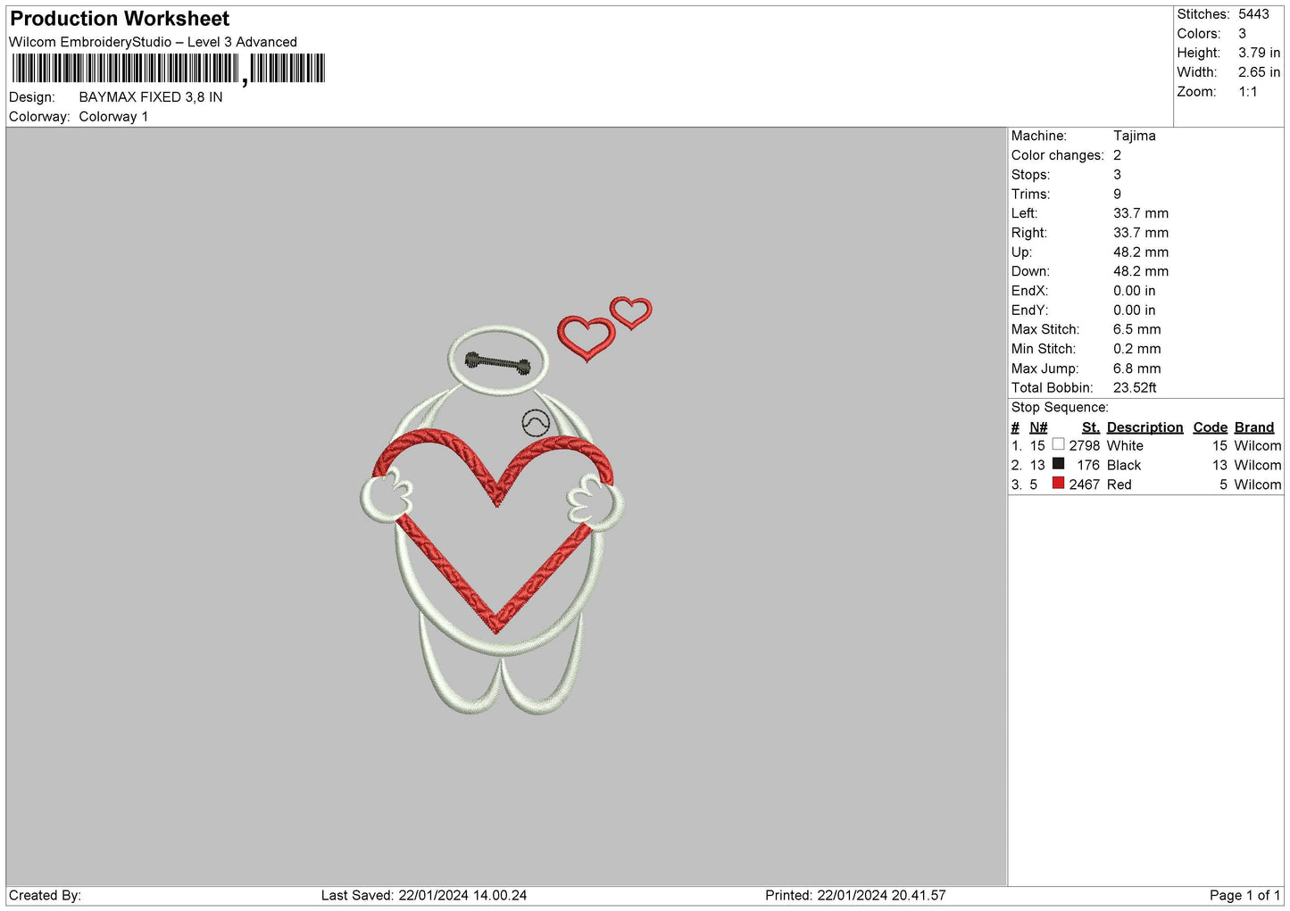Click the black thread color swatch
1290x911 pixels.
click(1058, 464)
